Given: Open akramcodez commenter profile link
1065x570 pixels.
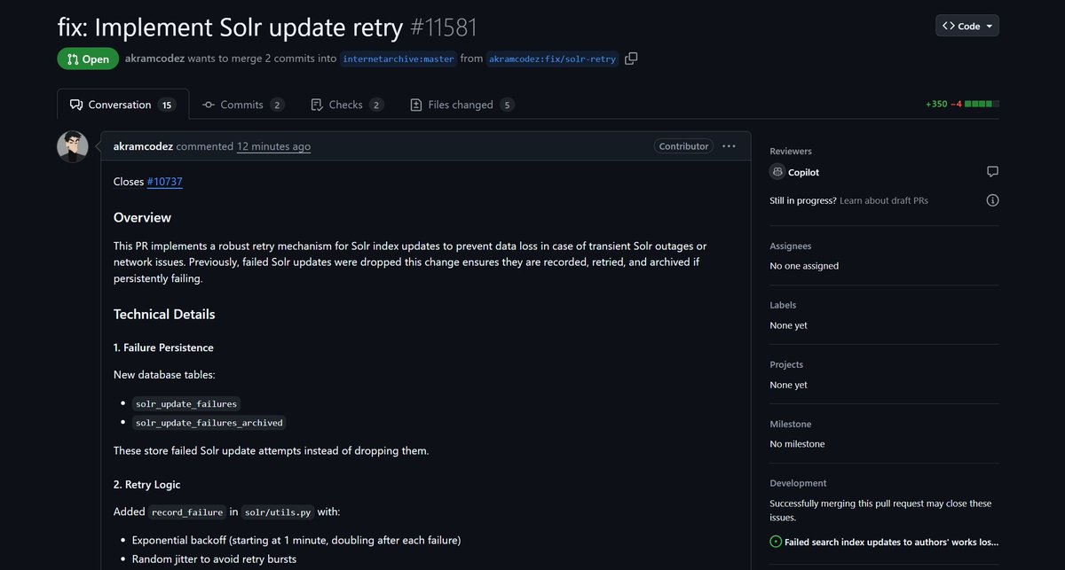Looking at the screenshot, I should (143, 146).
